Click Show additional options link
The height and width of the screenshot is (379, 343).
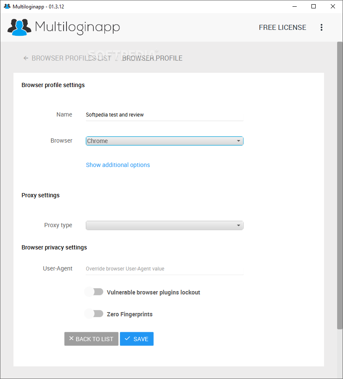coord(118,165)
